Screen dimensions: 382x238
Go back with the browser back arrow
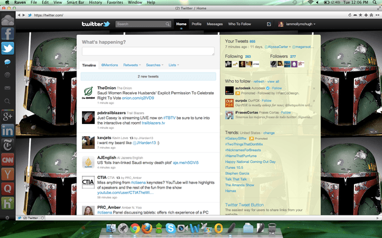tap(19, 15)
